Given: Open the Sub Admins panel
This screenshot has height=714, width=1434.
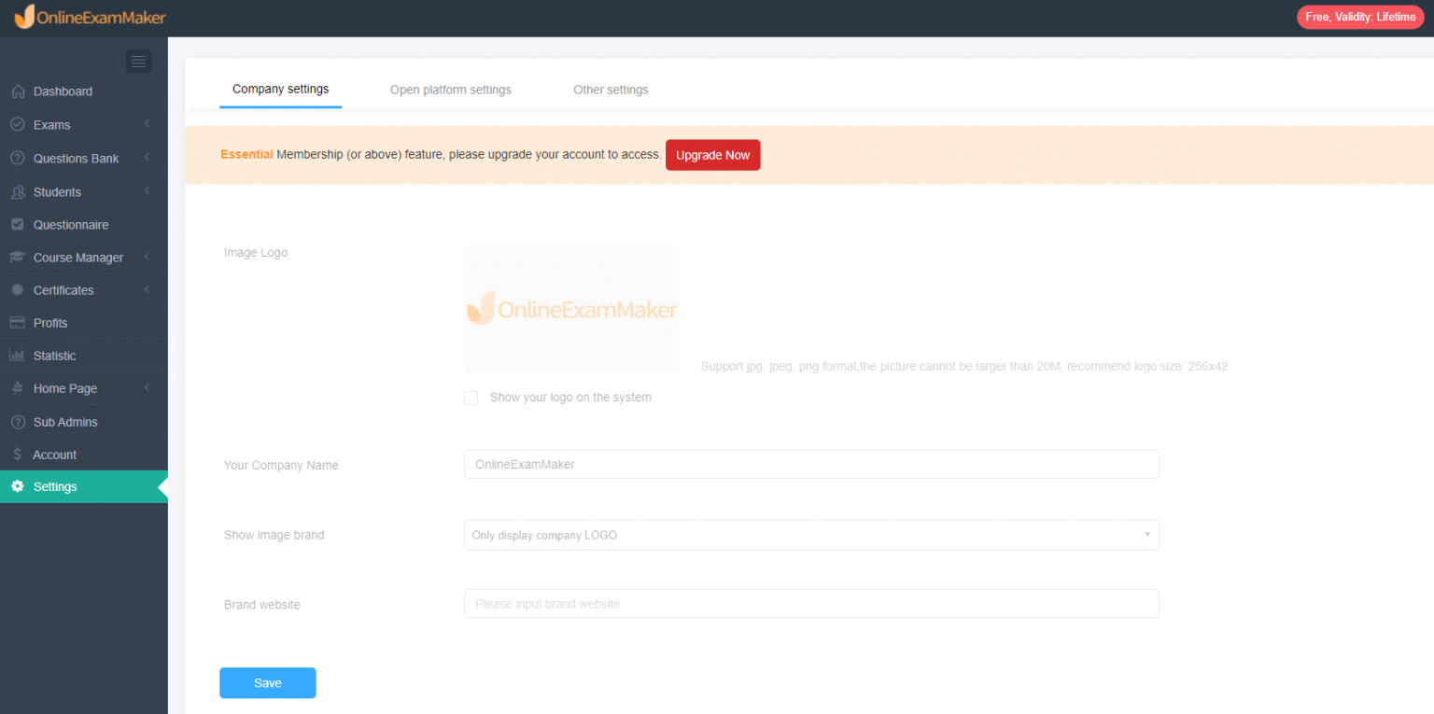Looking at the screenshot, I should point(64,421).
